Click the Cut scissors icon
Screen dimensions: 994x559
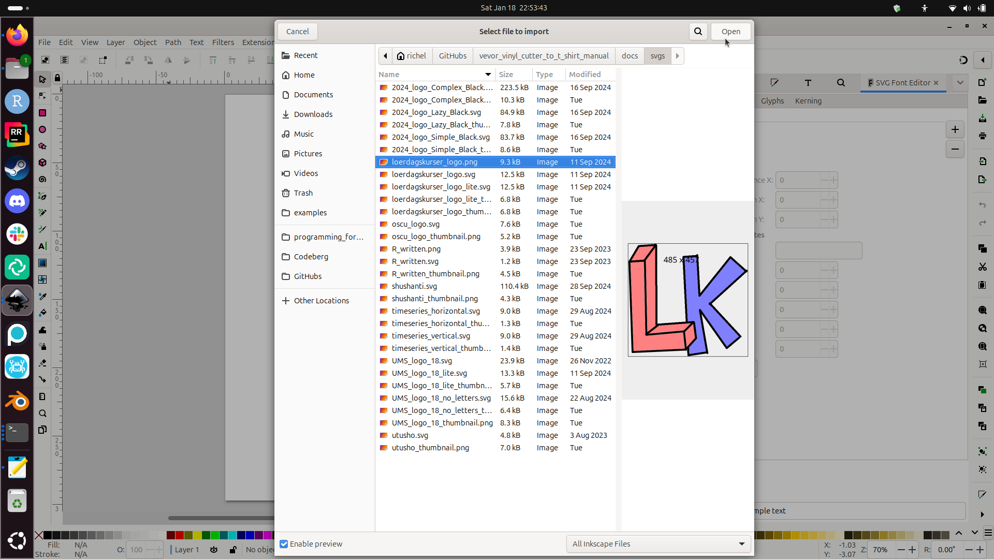point(983,267)
